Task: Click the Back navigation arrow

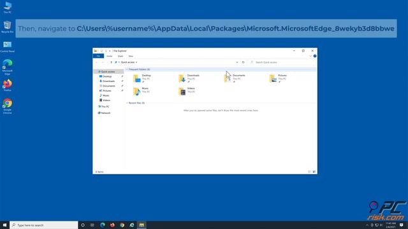Action: coord(96,62)
